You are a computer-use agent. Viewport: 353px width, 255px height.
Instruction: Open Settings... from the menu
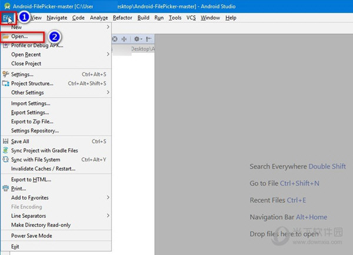click(x=56, y=75)
